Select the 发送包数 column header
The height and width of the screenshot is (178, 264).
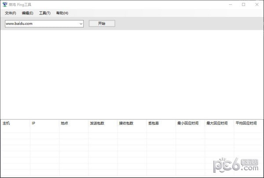[102, 123]
